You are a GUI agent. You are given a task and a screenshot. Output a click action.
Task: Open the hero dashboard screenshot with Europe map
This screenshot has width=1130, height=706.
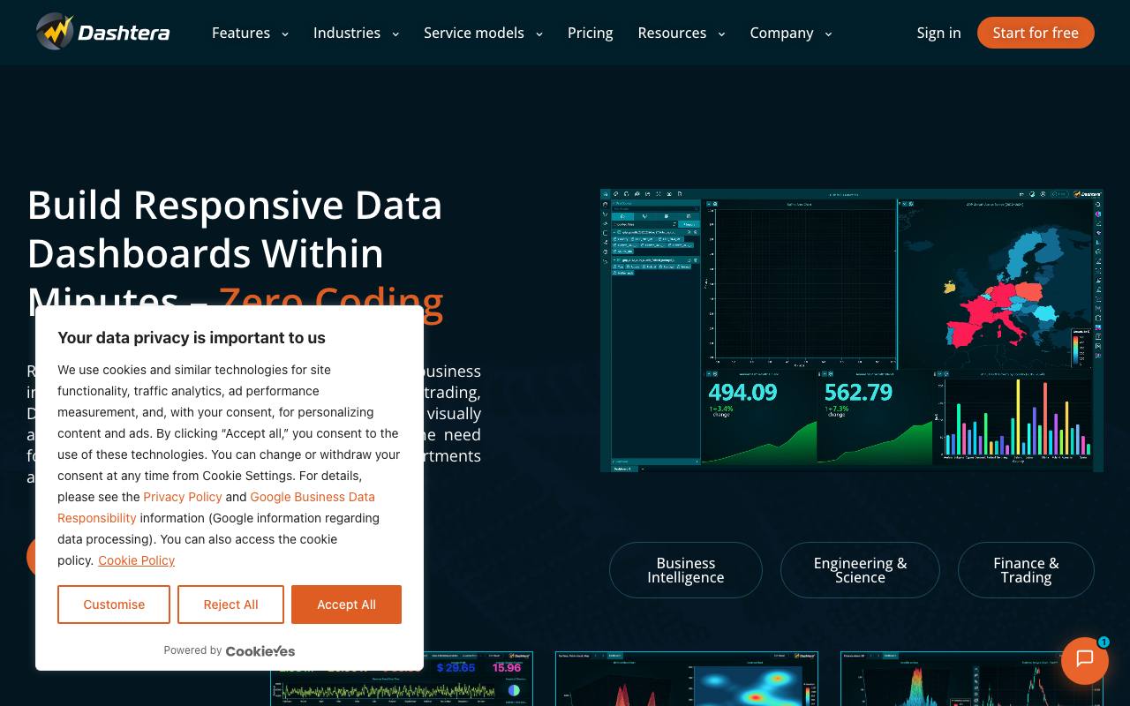tap(852, 330)
